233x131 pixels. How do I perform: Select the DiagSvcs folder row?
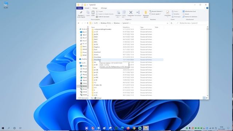[127, 47]
